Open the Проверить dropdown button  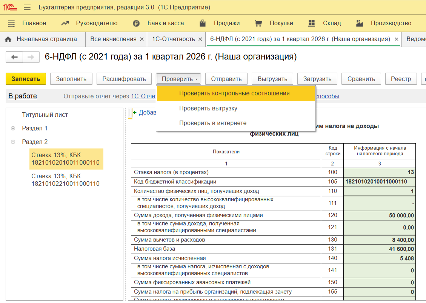point(178,79)
